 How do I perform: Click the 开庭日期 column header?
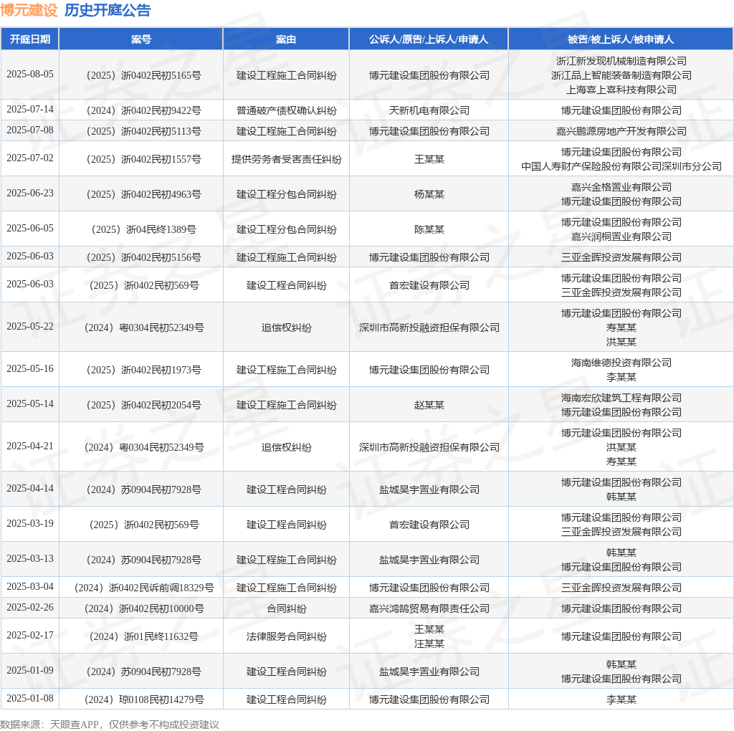30,39
